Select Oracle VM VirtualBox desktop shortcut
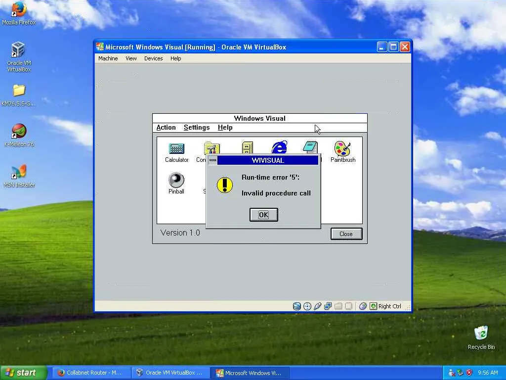 pyautogui.click(x=19, y=57)
